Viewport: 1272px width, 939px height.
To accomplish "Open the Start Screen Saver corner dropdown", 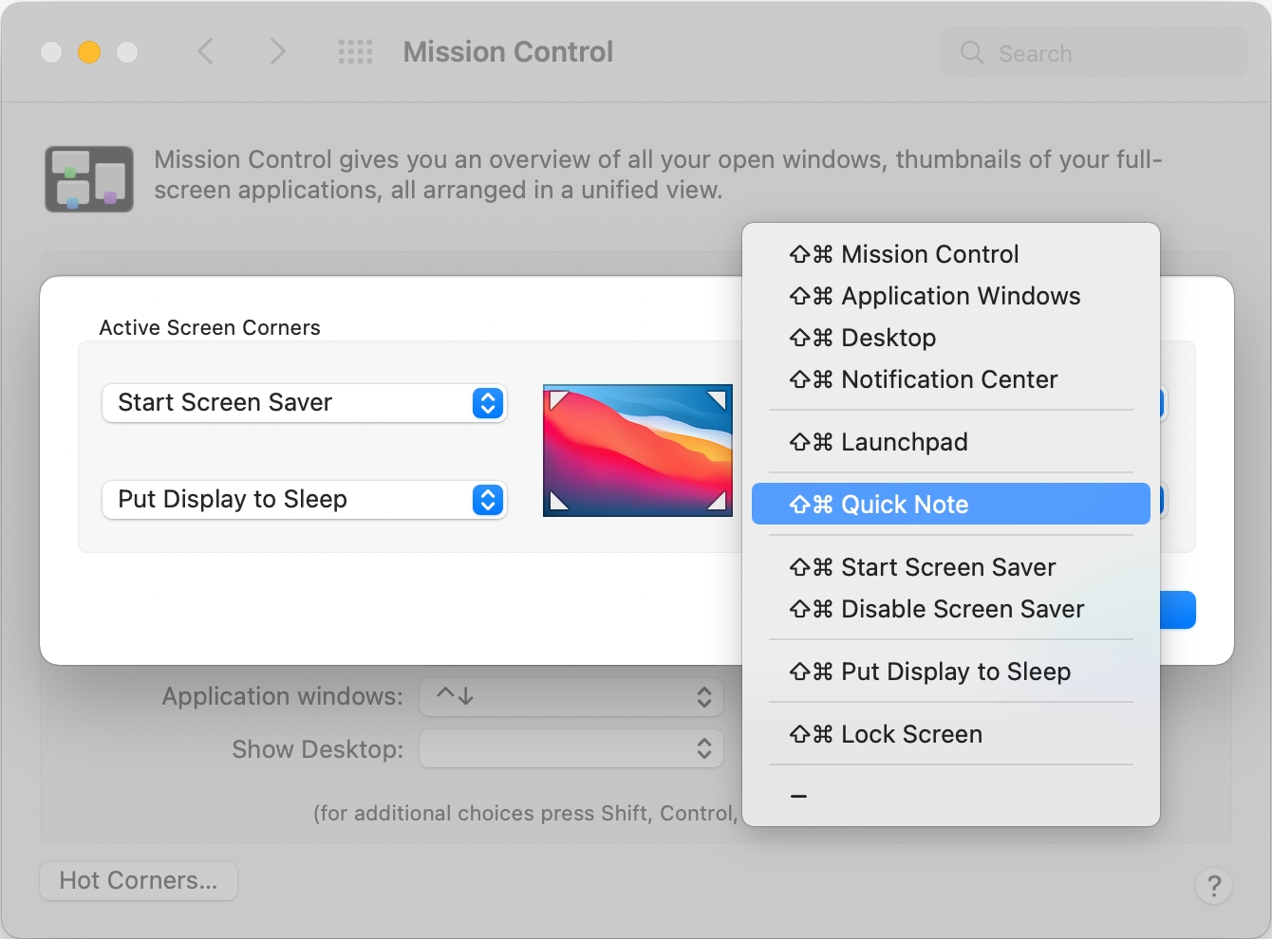I will pos(305,403).
